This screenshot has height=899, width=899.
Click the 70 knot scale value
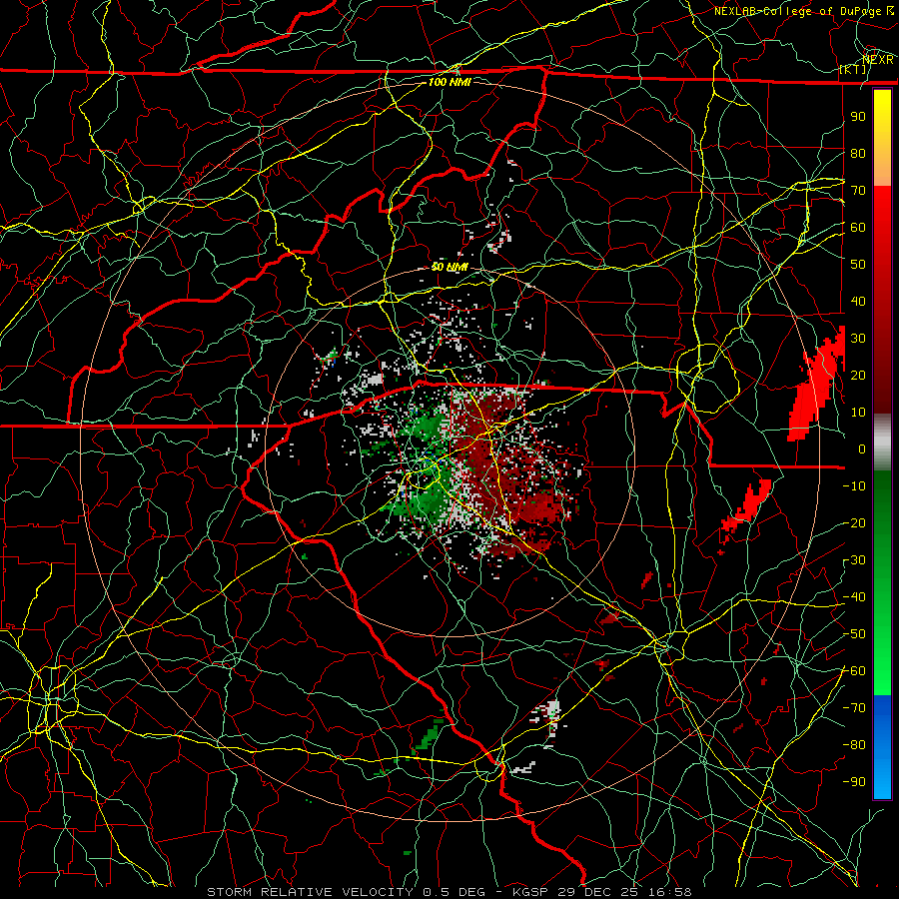coord(858,191)
